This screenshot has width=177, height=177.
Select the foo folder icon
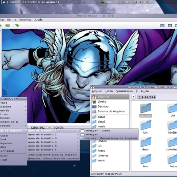pyautogui.click(x=146, y=159)
